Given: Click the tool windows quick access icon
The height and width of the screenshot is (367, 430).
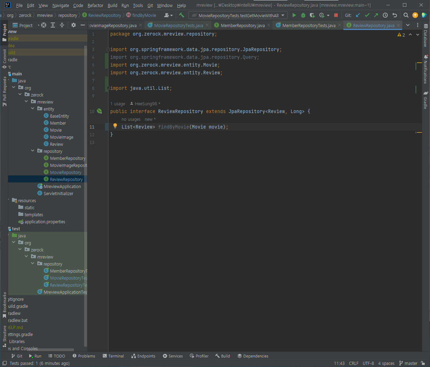Looking at the screenshot, I should [5, 363].
